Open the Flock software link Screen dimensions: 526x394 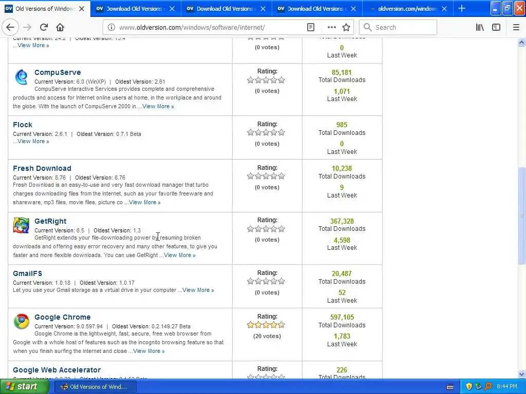coord(23,125)
